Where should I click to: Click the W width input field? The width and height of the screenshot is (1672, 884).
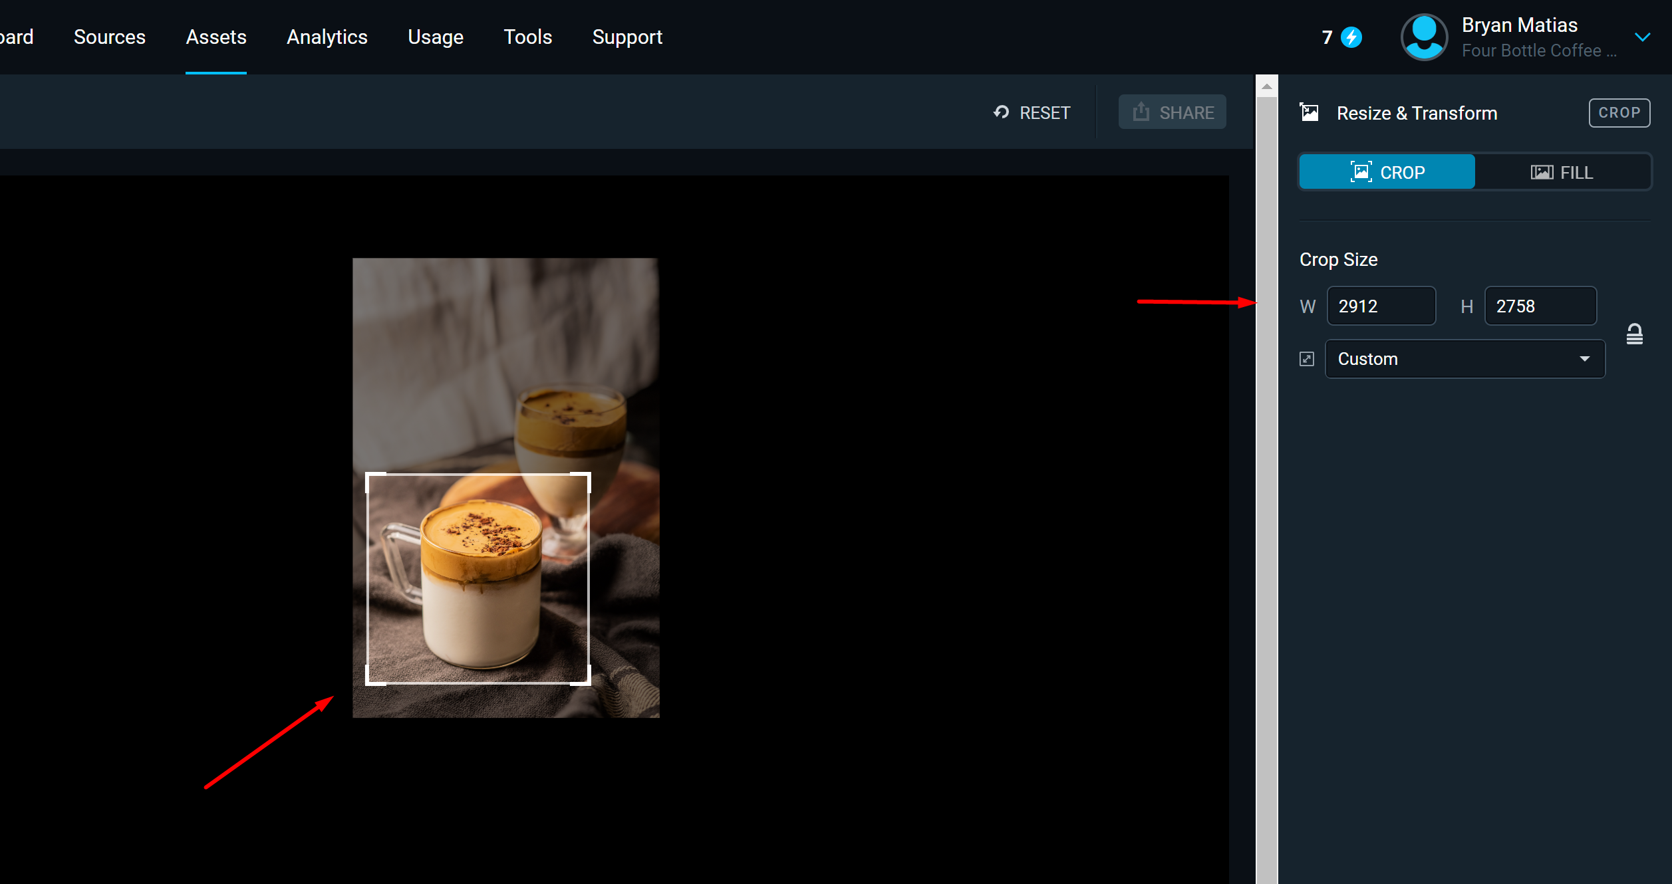click(x=1381, y=306)
